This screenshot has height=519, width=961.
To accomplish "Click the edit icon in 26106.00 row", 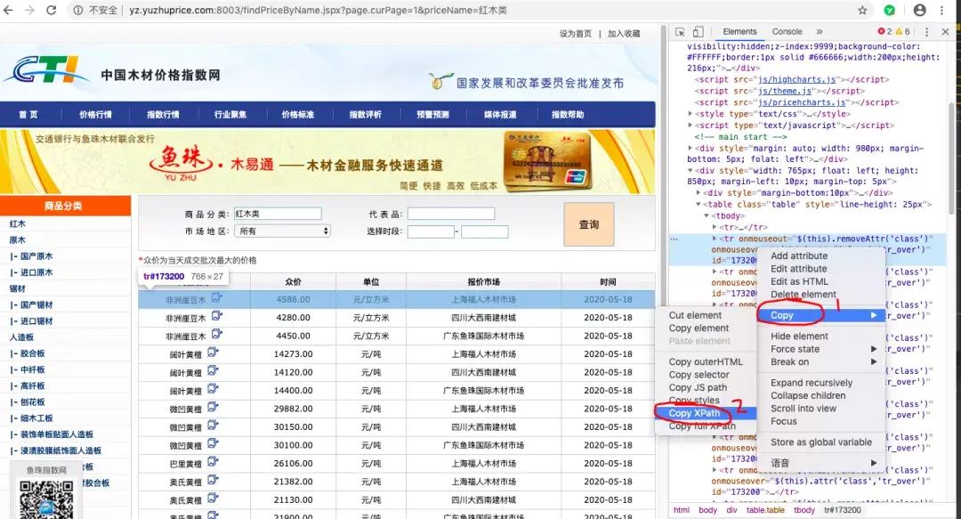I will tap(213, 462).
